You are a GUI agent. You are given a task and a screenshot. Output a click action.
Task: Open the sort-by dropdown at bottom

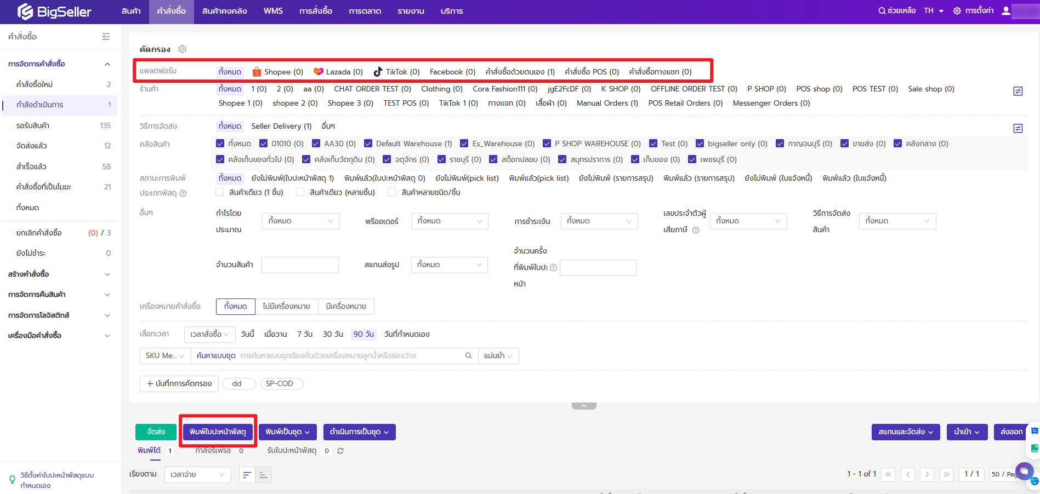coord(197,475)
